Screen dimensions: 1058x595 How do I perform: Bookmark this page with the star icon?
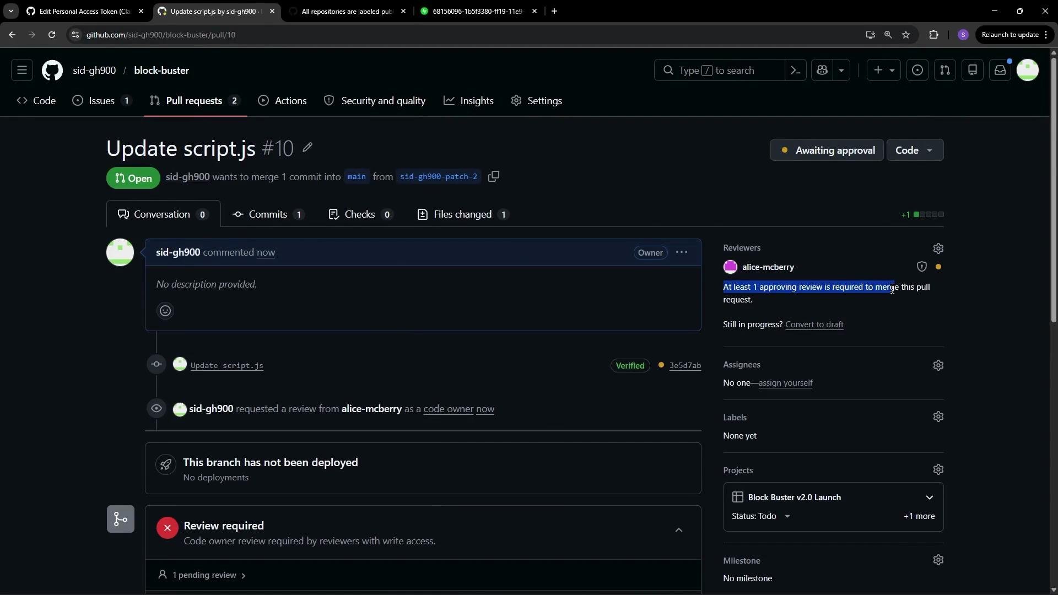pyautogui.click(x=906, y=35)
